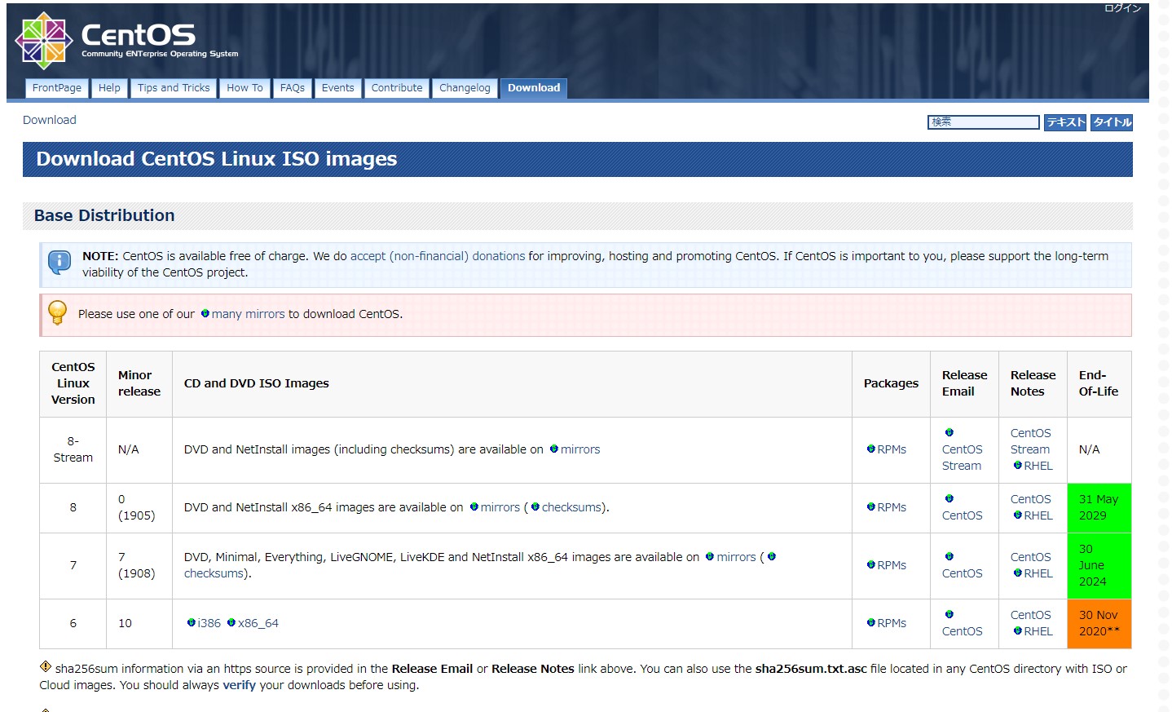1172x712 pixels.
Task: Open the Tips and Tricks tab
Action: click(174, 88)
